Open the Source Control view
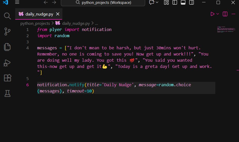239x142 pixels. [x=7, y=31]
